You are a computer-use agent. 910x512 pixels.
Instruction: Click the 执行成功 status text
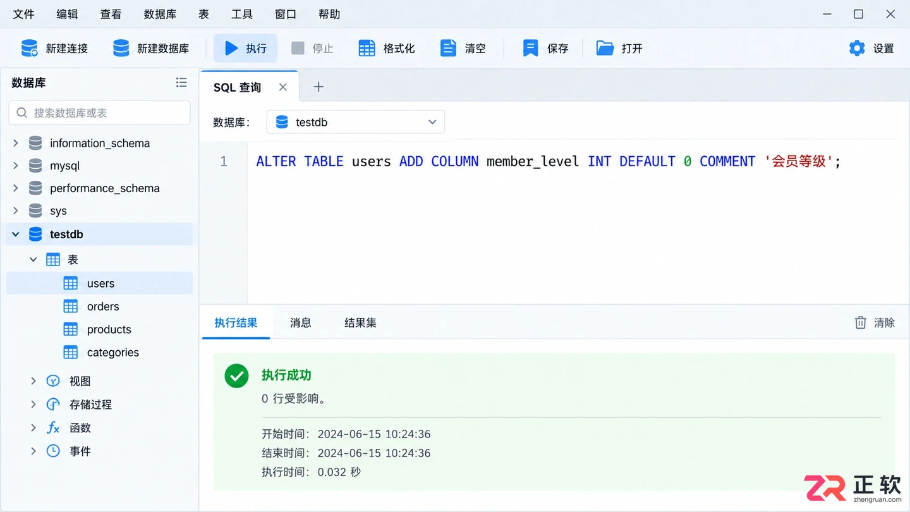[x=286, y=375]
